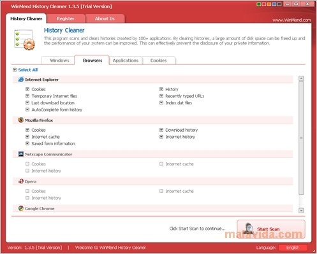The height and width of the screenshot is (254, 317).
Task: Click 'Click Start Scan to continue...' text
Action: point(197,229)
